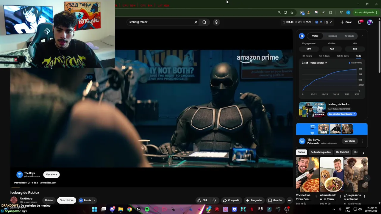Collapse the vidIQ panel with the chevron

coord(362,36)
